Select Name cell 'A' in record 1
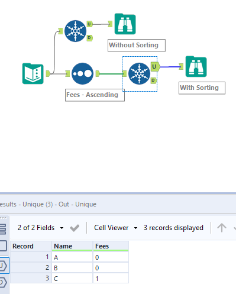236x294 pixels. pos(72,257)
